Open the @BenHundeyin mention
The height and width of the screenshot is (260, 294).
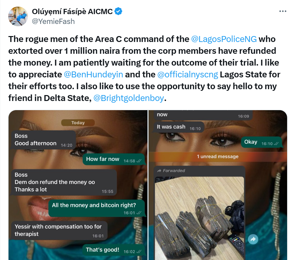click(93, 74)
